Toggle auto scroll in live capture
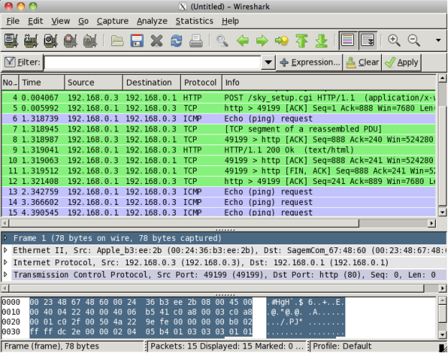448x353 pixels. [368, 40]
